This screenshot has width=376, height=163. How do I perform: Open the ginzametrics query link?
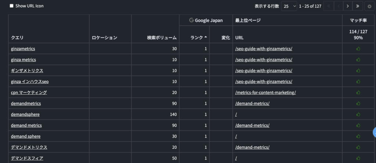tap(23, 49)
